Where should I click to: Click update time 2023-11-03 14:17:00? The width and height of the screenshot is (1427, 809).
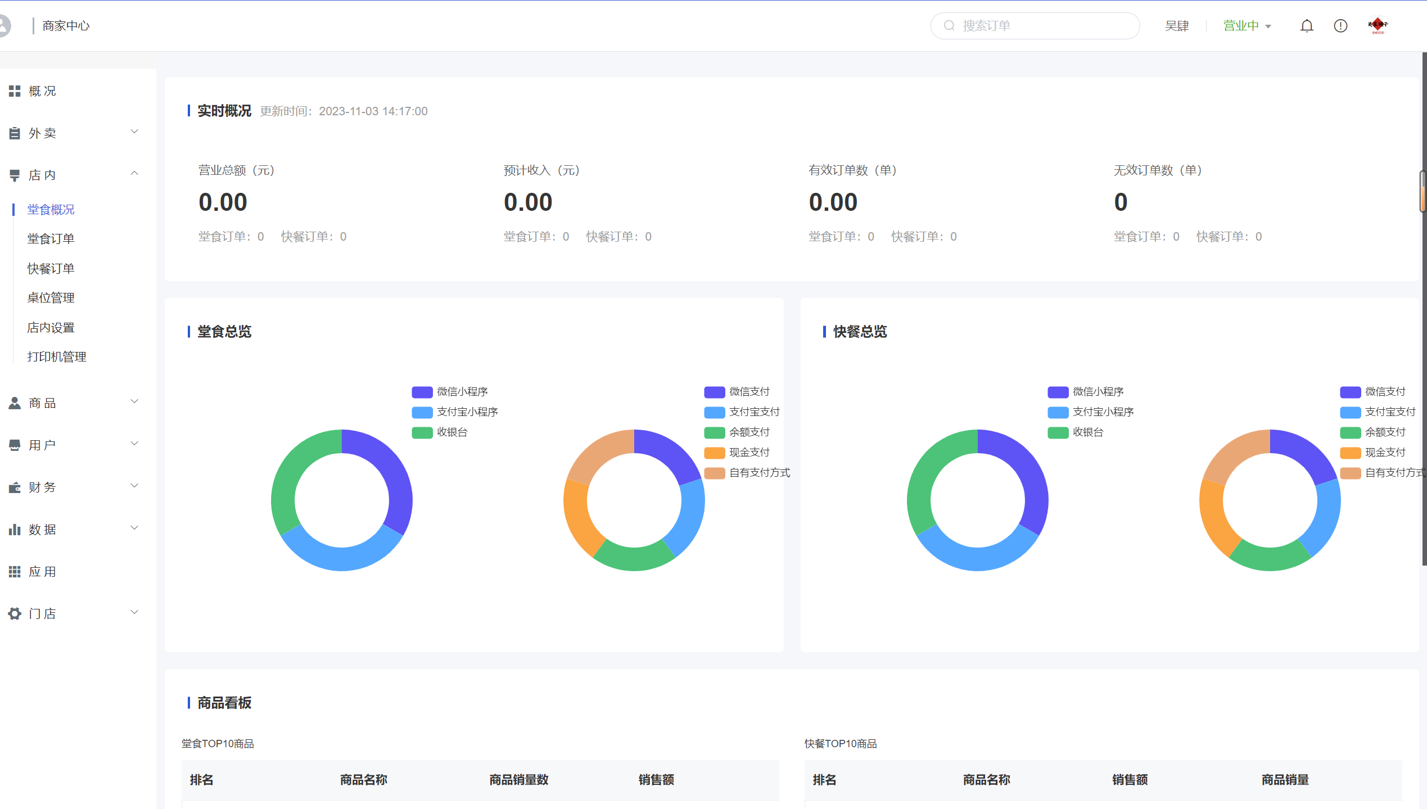[373, 111]
